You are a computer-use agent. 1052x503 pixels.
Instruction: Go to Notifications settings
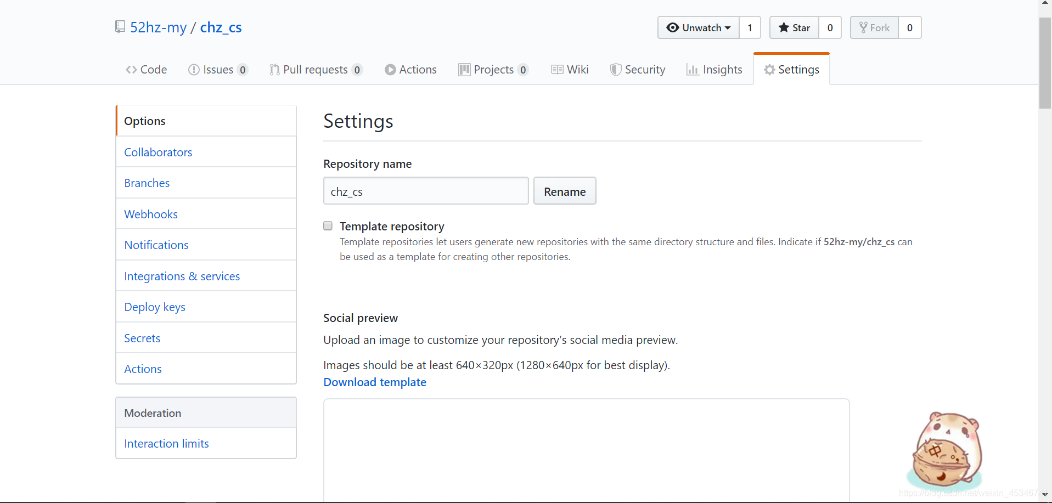(206, 245)
